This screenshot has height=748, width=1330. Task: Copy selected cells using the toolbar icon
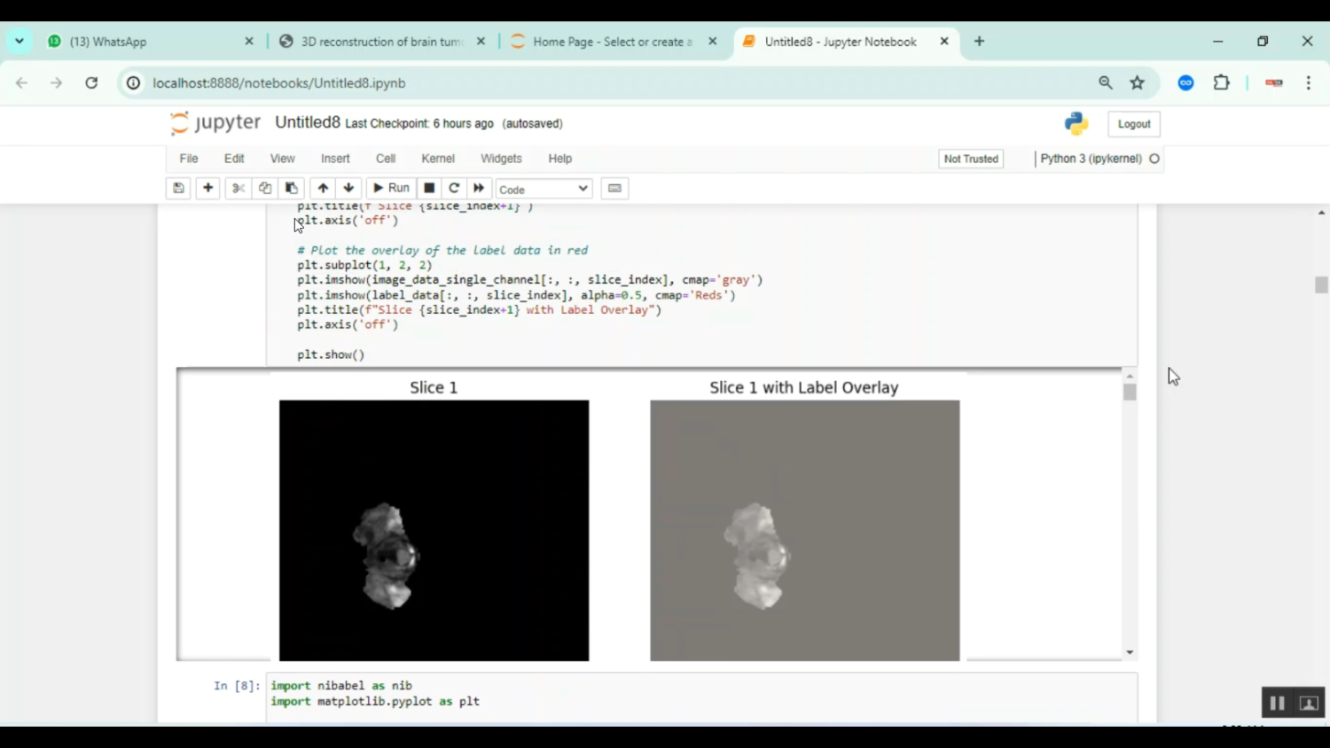point(264,188)
